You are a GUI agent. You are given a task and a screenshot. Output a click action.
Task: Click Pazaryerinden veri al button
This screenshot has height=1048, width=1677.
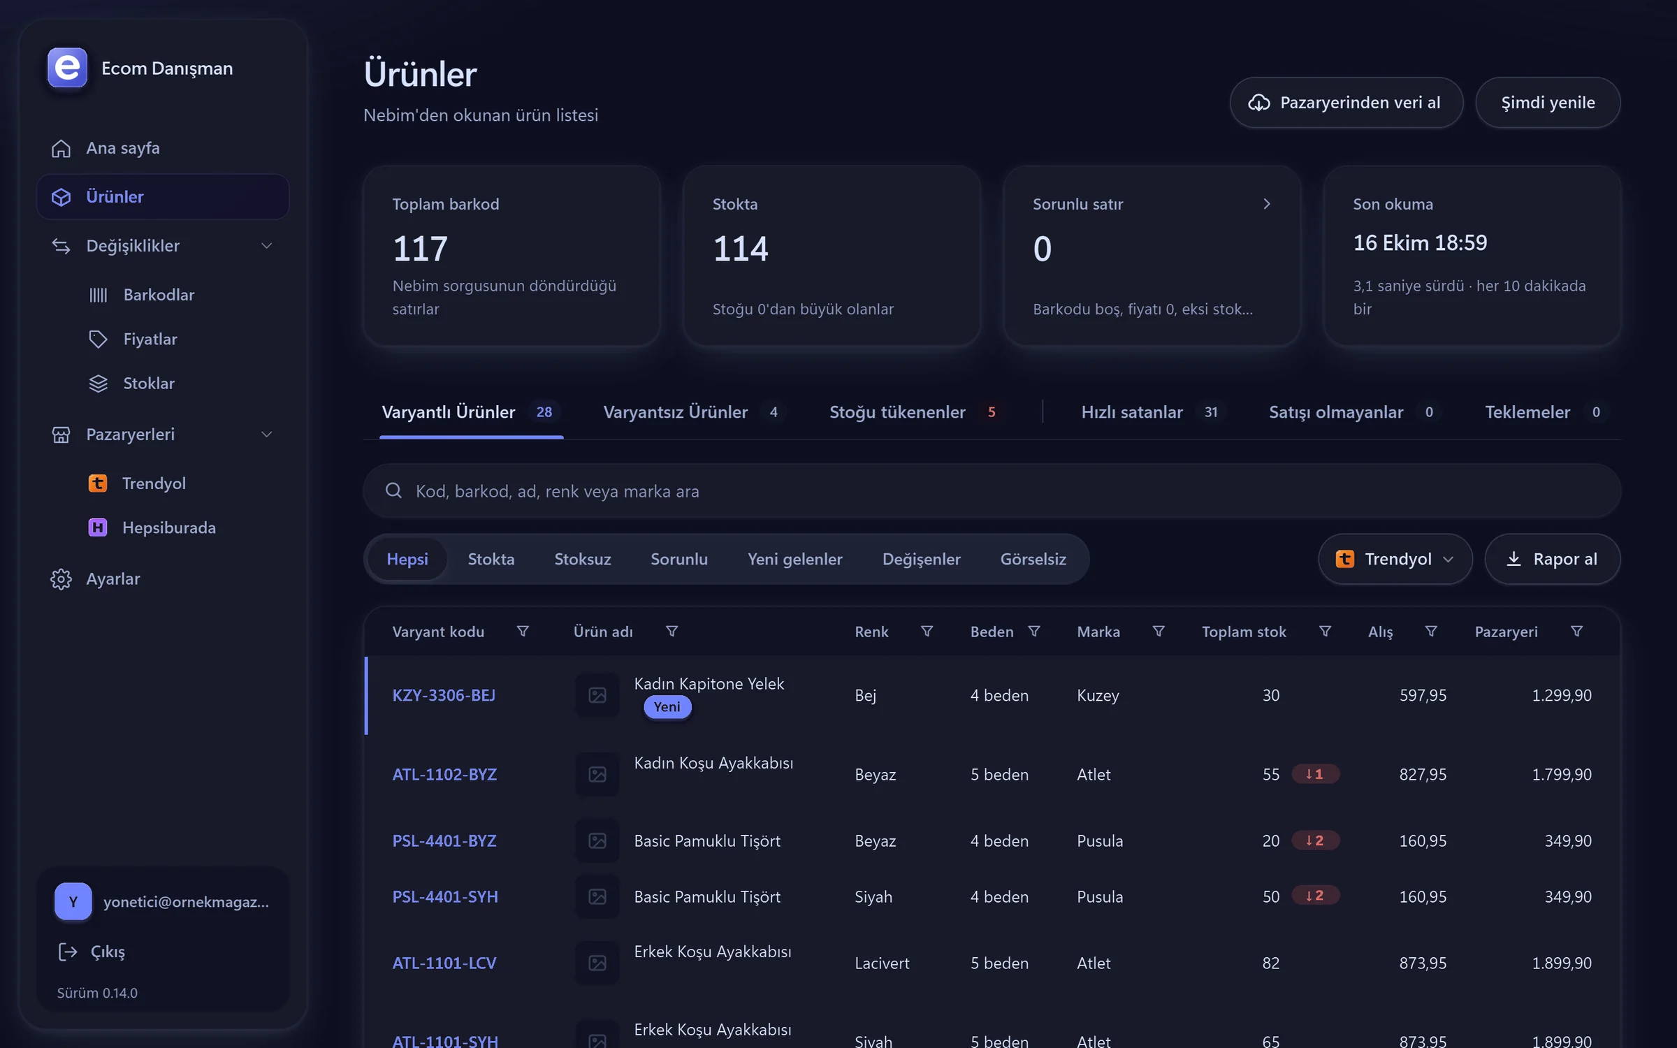tap(1346, 103)
